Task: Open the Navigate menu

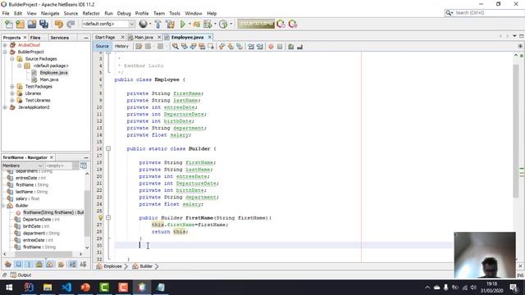Action: click(50, 13)
